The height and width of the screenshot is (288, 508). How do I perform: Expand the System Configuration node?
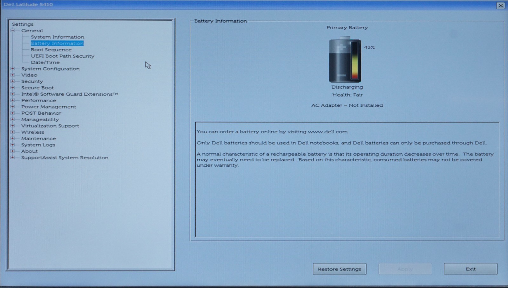13,69
